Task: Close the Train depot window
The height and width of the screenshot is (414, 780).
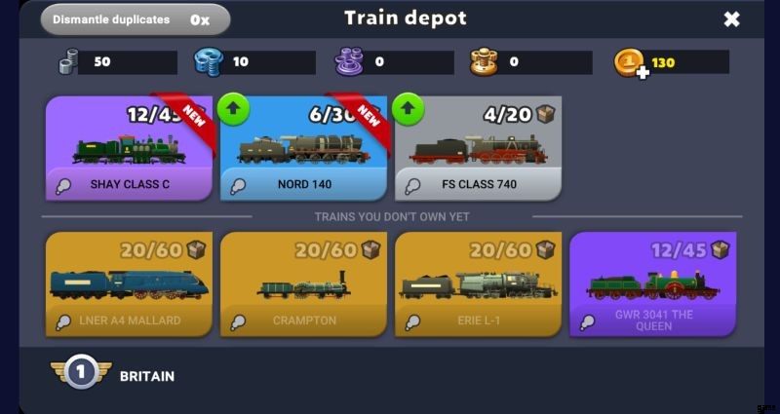Action: click(731, 19)
